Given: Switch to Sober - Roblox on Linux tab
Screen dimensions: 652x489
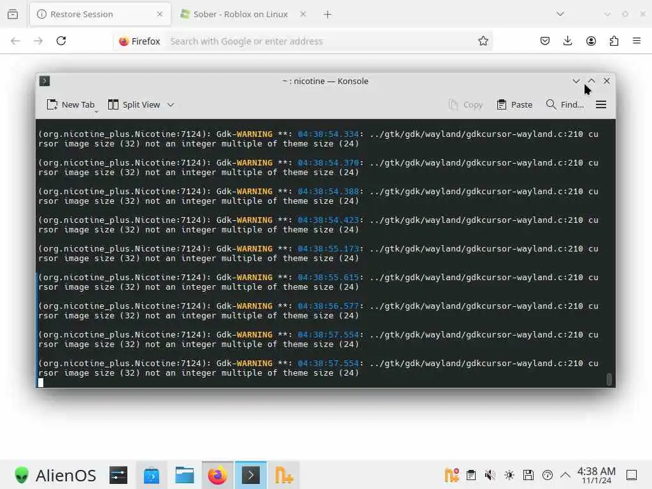Looking at the screenshot, I should pyautogui.click(x=240, y=14).
